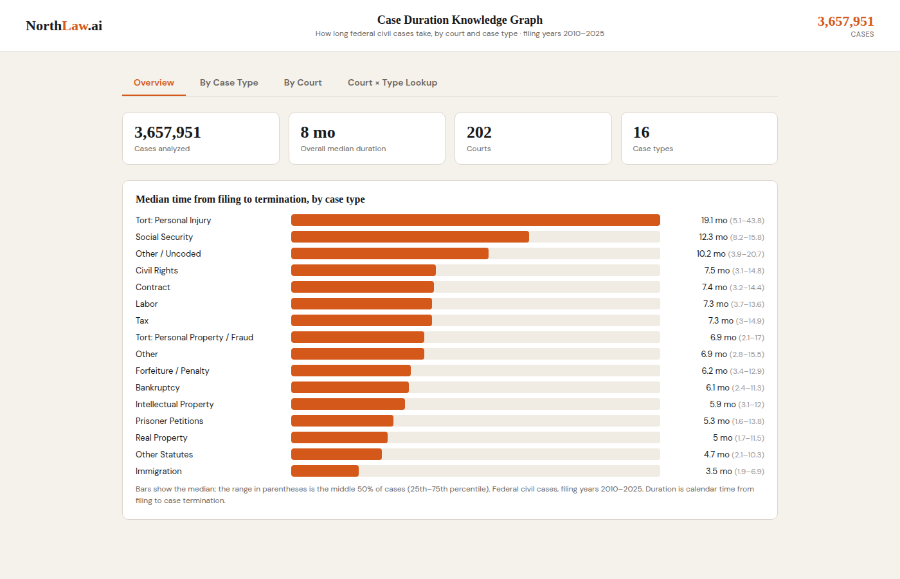This screenshot has height=579, width=900.
Task: Click the Tort: Personal Injury bar
Action: [x=476, y=220]
